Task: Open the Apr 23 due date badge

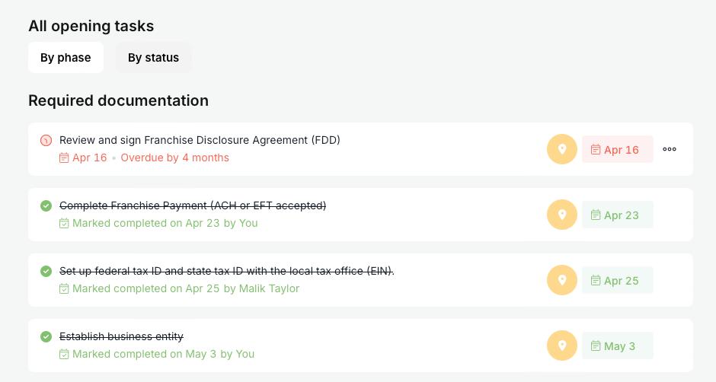Action: pos(617,215)
